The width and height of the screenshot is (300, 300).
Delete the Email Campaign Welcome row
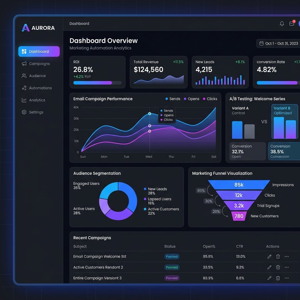tap(278, 257)
